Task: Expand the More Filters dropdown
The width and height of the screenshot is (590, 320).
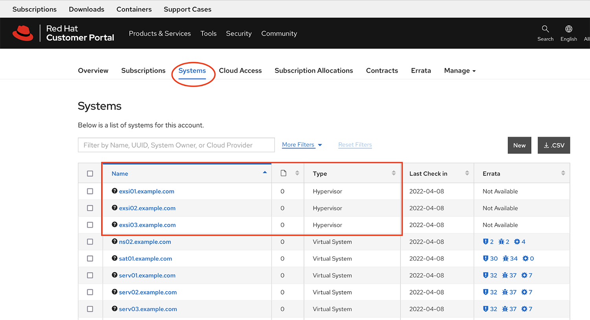Action: tap(302, 144)
